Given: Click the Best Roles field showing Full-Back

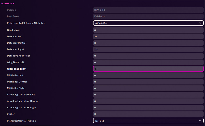Looking at the screenshot, I should click(x=148, y=16).
